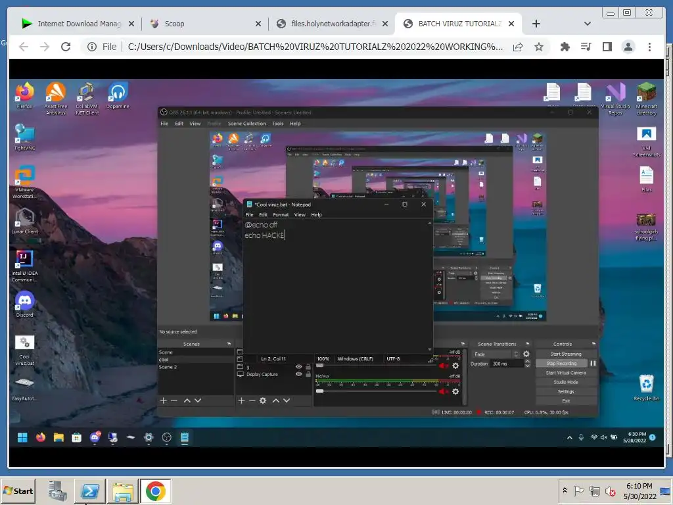The height and width of the screenshot is (505, 673).
Task: Open source properties gear in OBS Sources toolbar
Action: pos(263,400)
